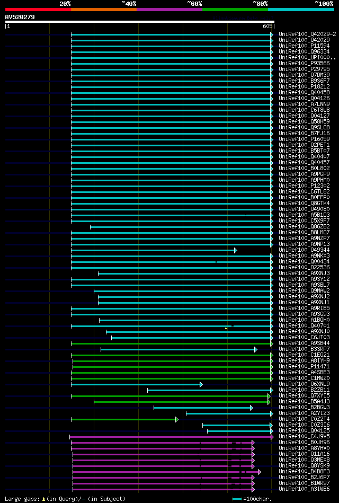339x503 pixels.
Task: Click the purple ~60% identity legend segment
Action: click(169, 10)
